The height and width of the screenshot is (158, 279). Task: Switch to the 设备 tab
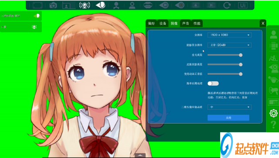click(163, 23)
